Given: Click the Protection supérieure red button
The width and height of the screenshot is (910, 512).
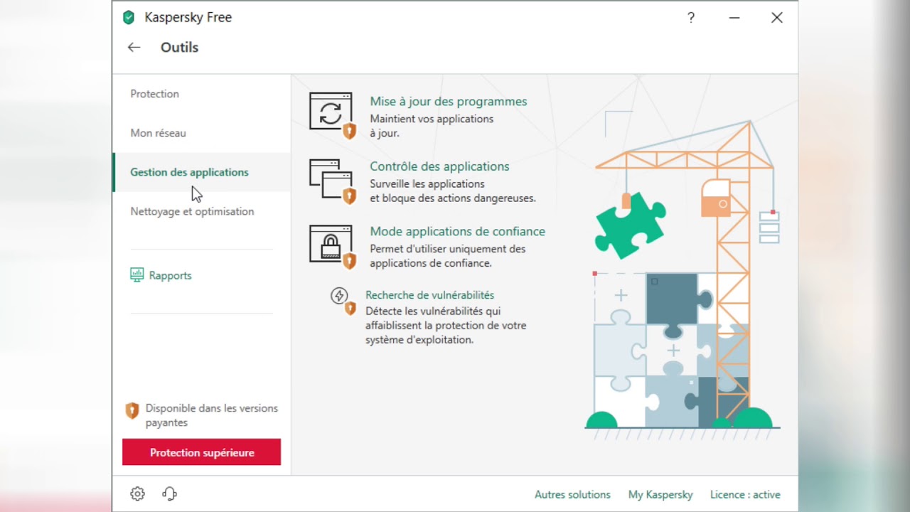Looking at the screenshot, I should point(201,452).
